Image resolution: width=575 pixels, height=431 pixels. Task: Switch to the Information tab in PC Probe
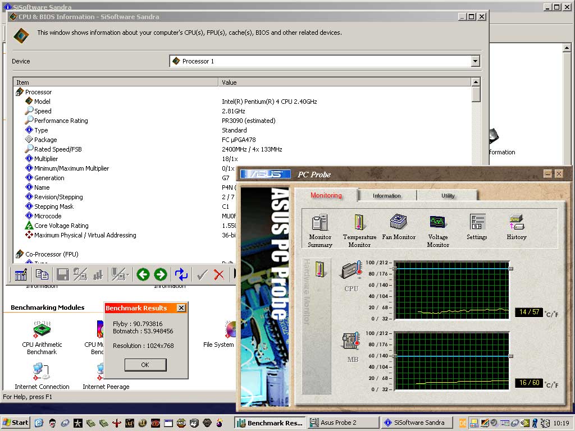click(x=387, y=195)
